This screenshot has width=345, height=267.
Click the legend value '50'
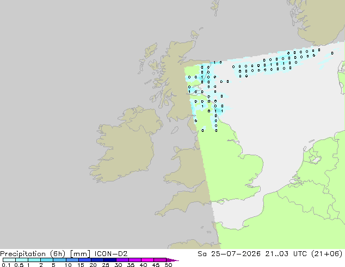[168, 265]
